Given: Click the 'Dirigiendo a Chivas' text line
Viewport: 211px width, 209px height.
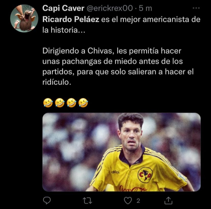Looking at the screenshot, I should click(x=112, y=51).
